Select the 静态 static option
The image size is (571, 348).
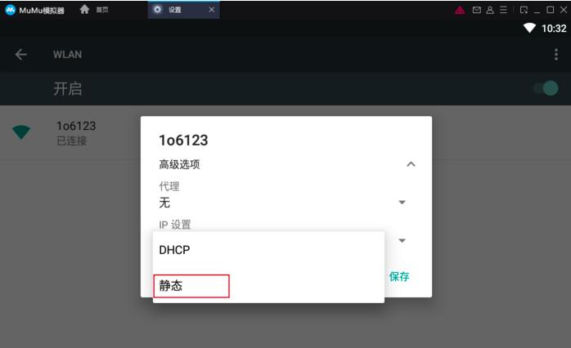coord(269,285)
